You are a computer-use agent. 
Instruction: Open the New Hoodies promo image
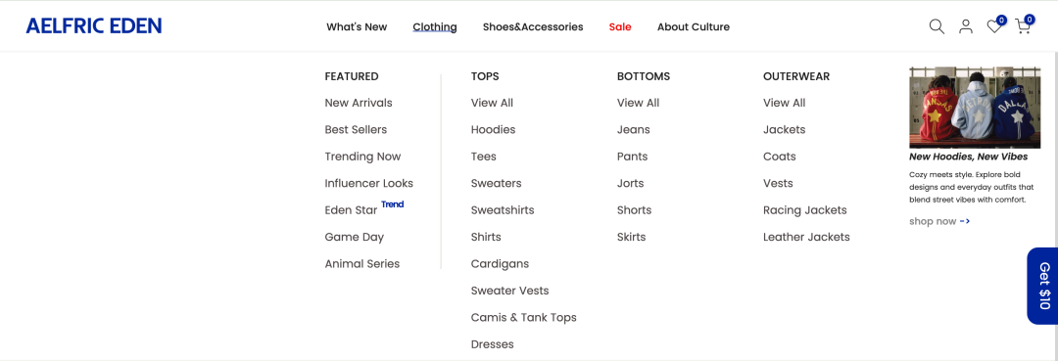[975, 107]
